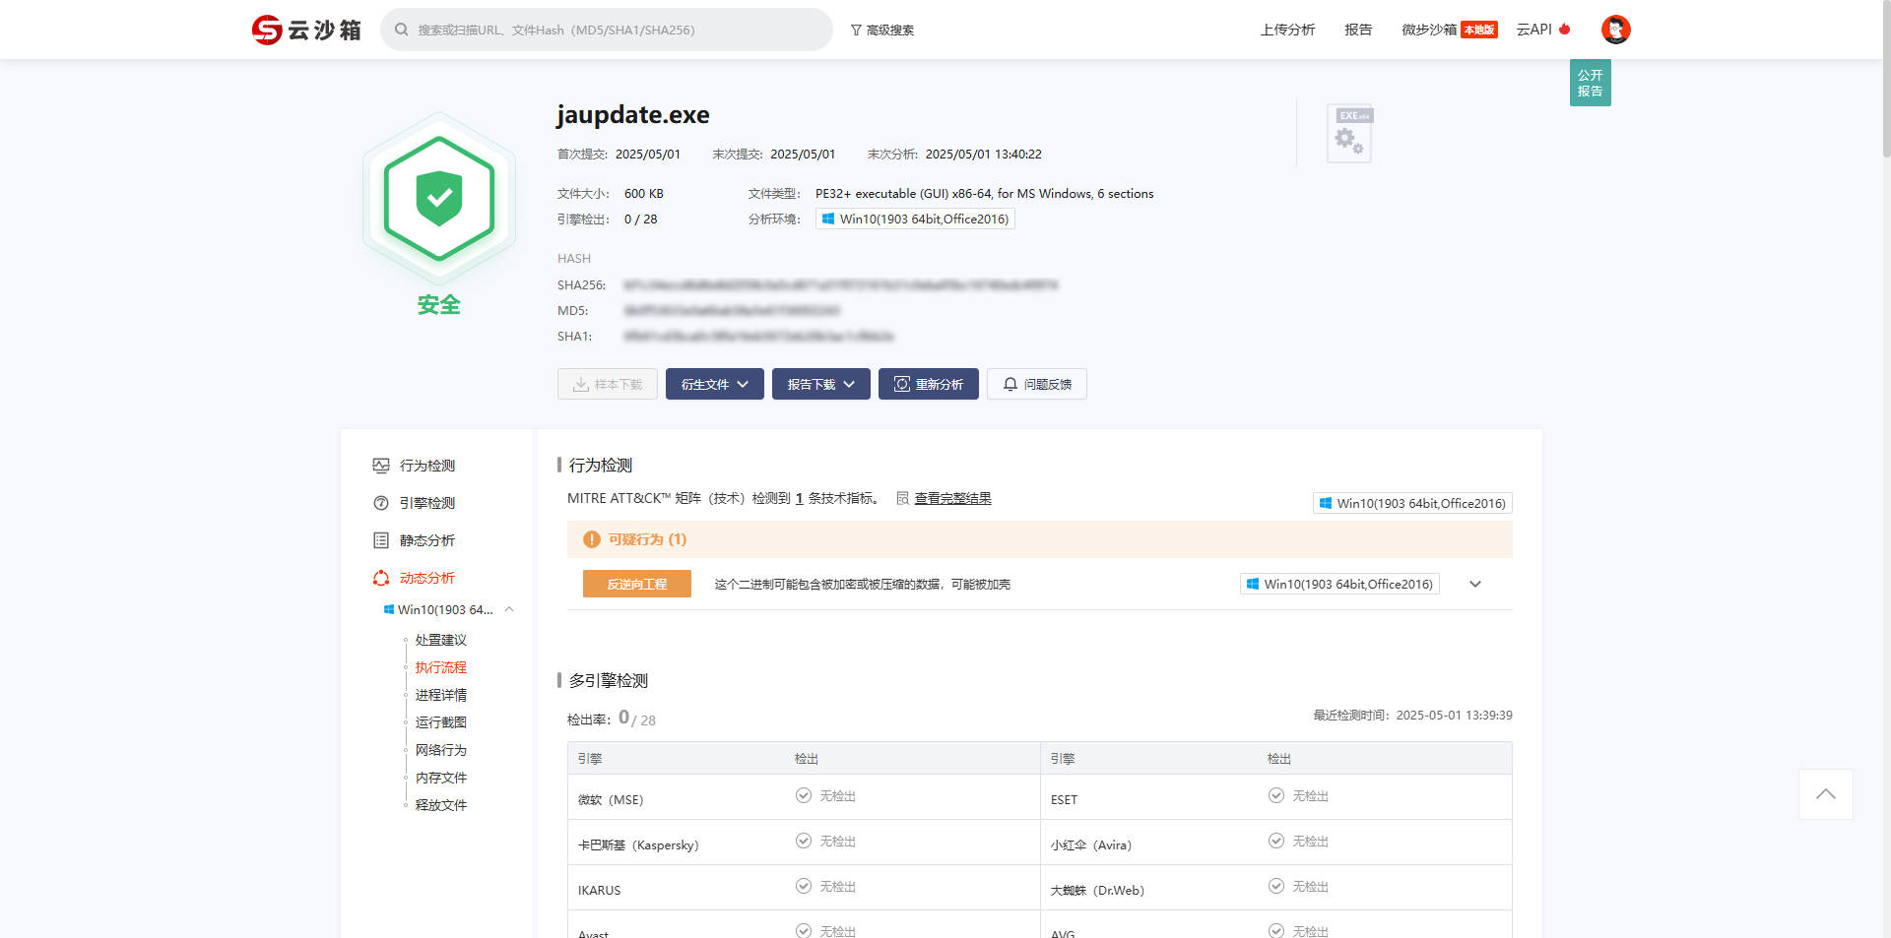Click the 云沙箱 logo in header
Image resolution: width=1891 pixels, height=938 pixels.
click(x=306, y=30)
